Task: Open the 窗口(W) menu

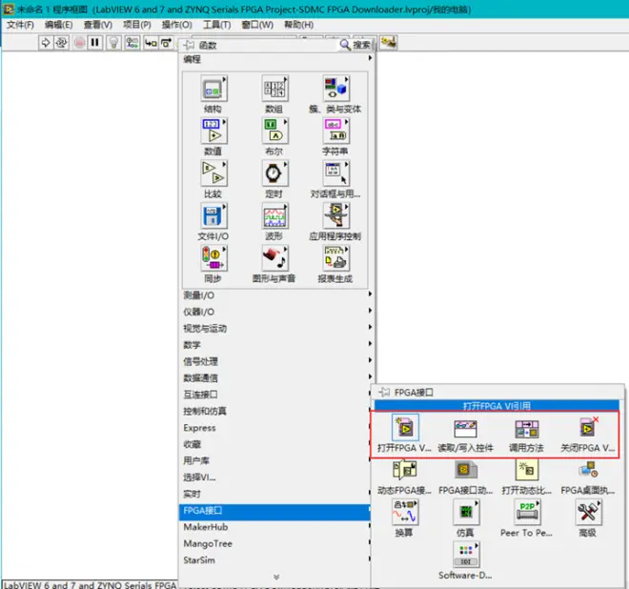Action: coord(257,25)
